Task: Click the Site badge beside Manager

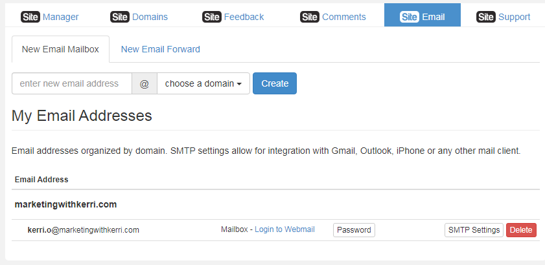Action: [30, 17]
